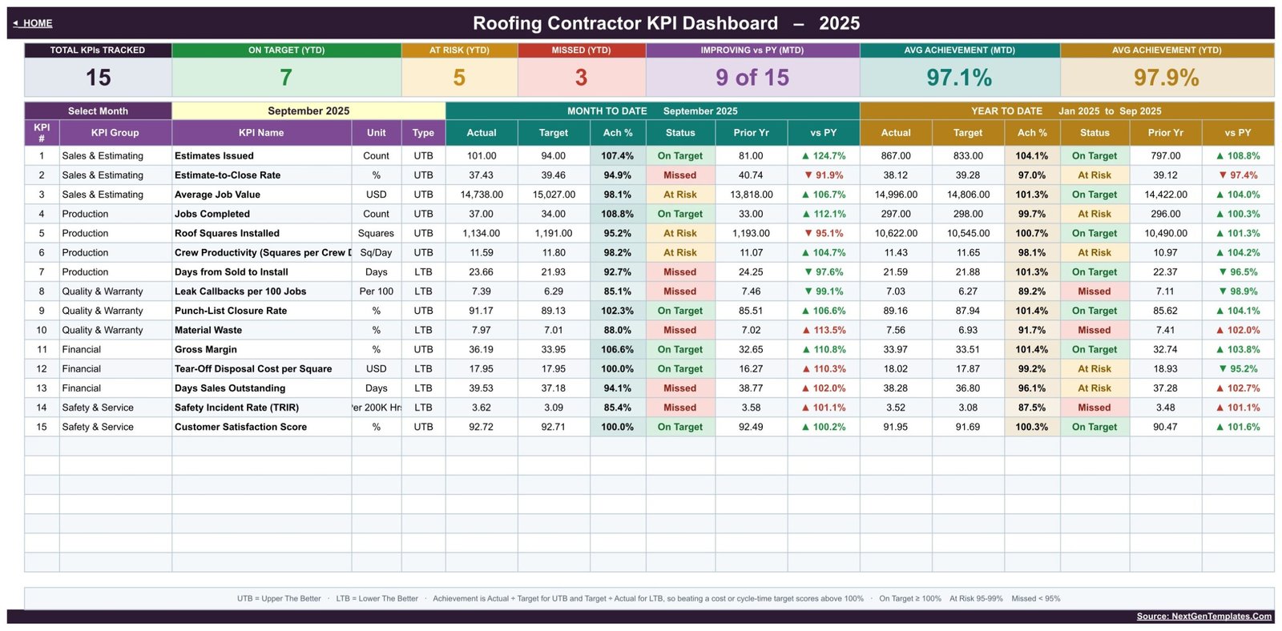The height and width of the screenshot is (631, 1282).
Task: Select the 'Safety Incident Rate (TRIR)' cell
Action: (x=261, y=408)
